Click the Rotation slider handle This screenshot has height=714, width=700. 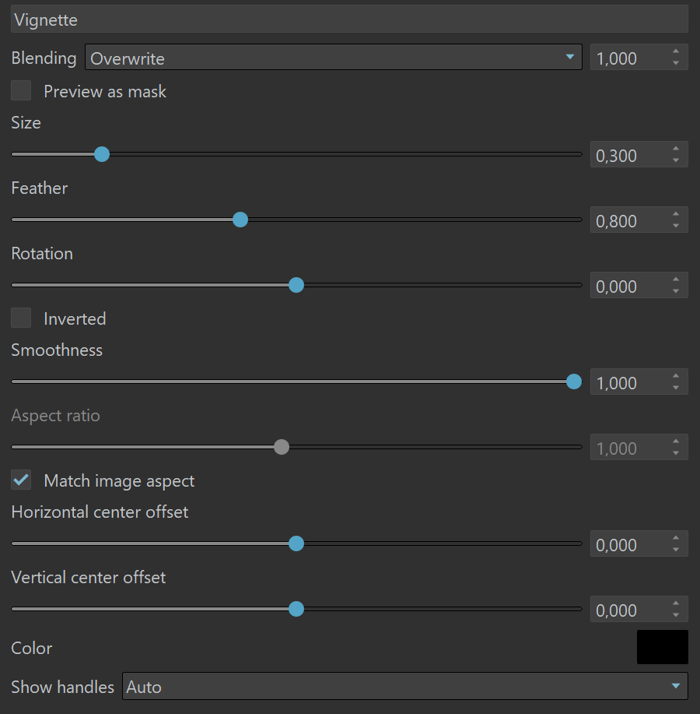click(x=296, y=285)
